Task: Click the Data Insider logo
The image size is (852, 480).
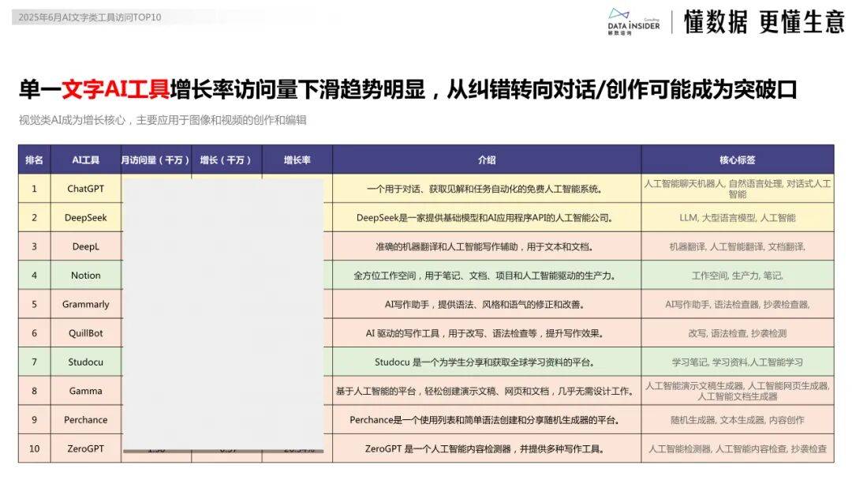Action: click(633, 22)
